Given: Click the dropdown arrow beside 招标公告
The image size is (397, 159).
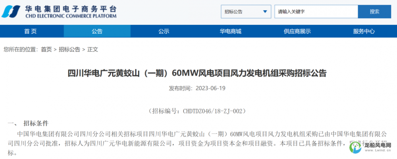Looking at the screenshot, I should (x=265, y=11).
